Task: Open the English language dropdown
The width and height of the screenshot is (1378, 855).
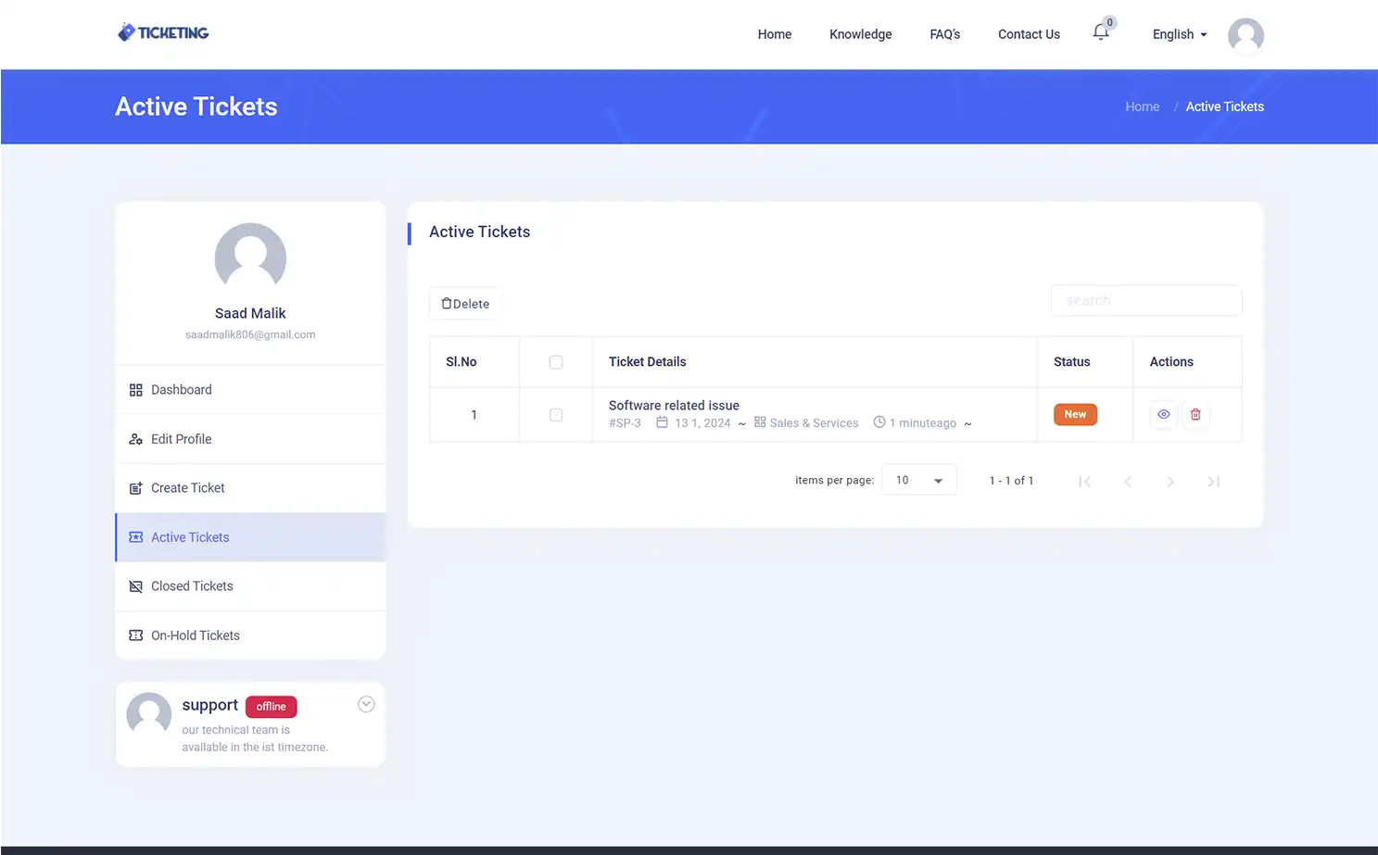Action: (1179, 34)
